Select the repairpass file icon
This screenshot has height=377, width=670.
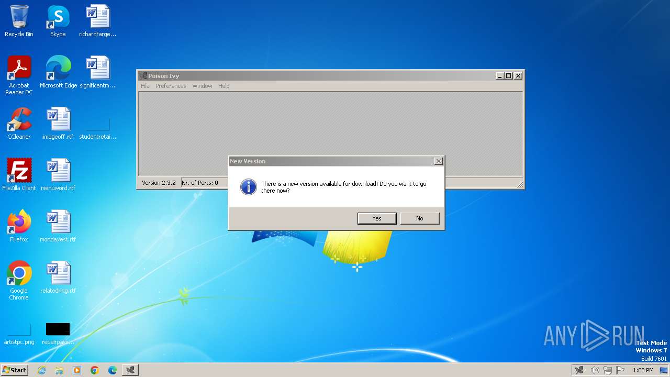58,333
